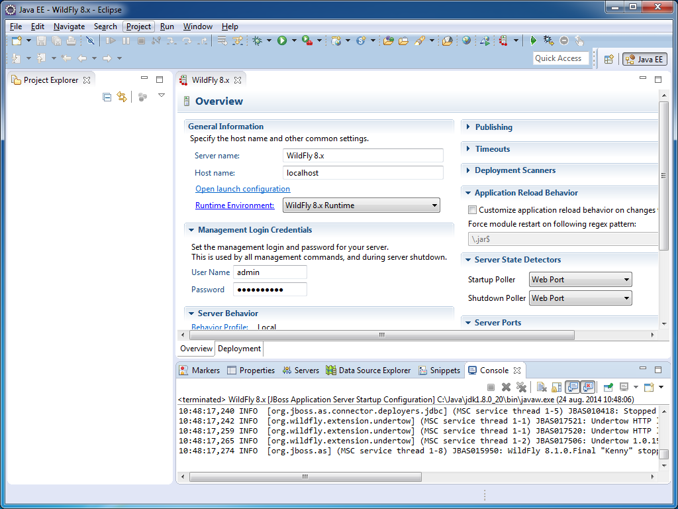The height and width of the screenshot is (509, 678).
Task: Collapse the Application Reload Behavior section
Action: pyautogui.click(x=468, y=193)
